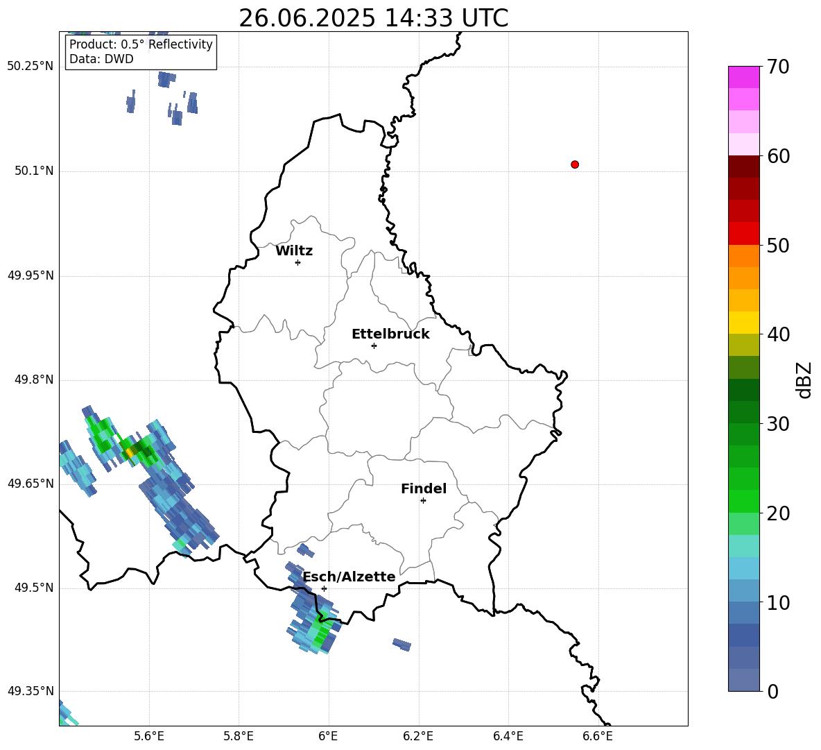Viewport: 821px width, 750px height.
Task: Click the yellow colorbar segment near 40
Action: tap(743, 323)
